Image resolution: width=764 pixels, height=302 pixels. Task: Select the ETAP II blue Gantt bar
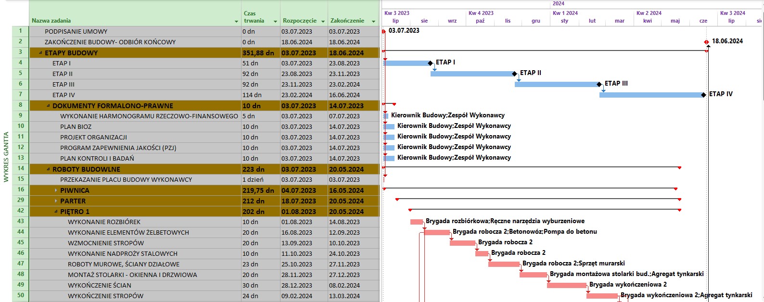[x=471, y=74]
